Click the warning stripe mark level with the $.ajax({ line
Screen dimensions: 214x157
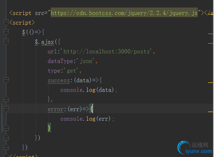[210, 43]
